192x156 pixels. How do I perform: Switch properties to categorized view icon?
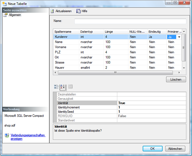(56, 87)
